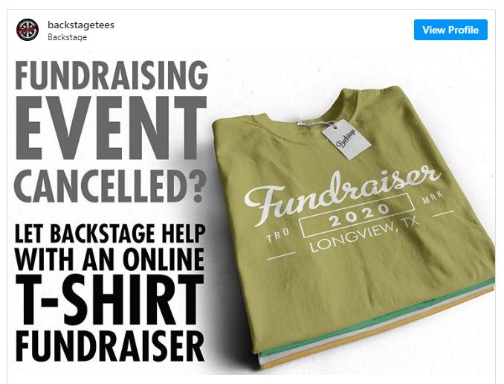This screenshot has width=504, height=384.
Task: Click the boxed 2020 print on shirt
Action: pyautogui.click(x=358, y=214)
